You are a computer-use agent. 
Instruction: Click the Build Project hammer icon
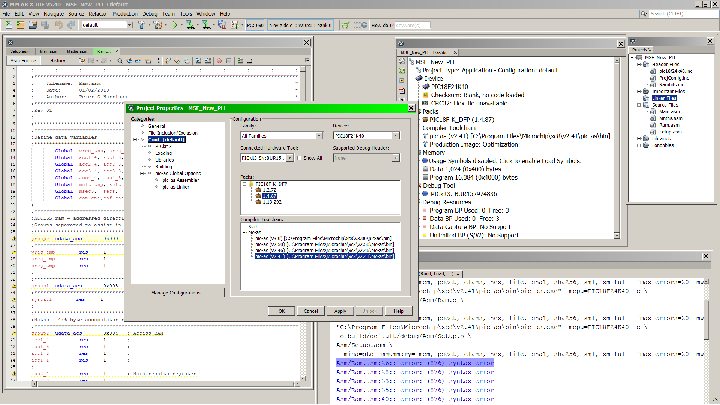click(x=141, y=25)
